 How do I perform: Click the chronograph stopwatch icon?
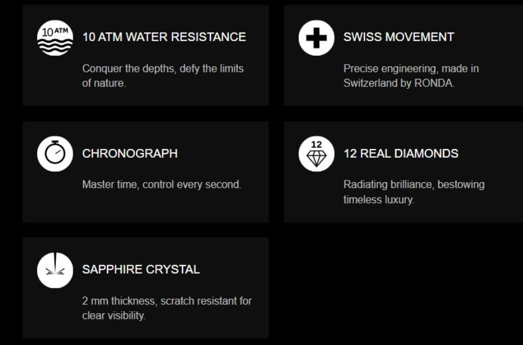click(55, 154)
